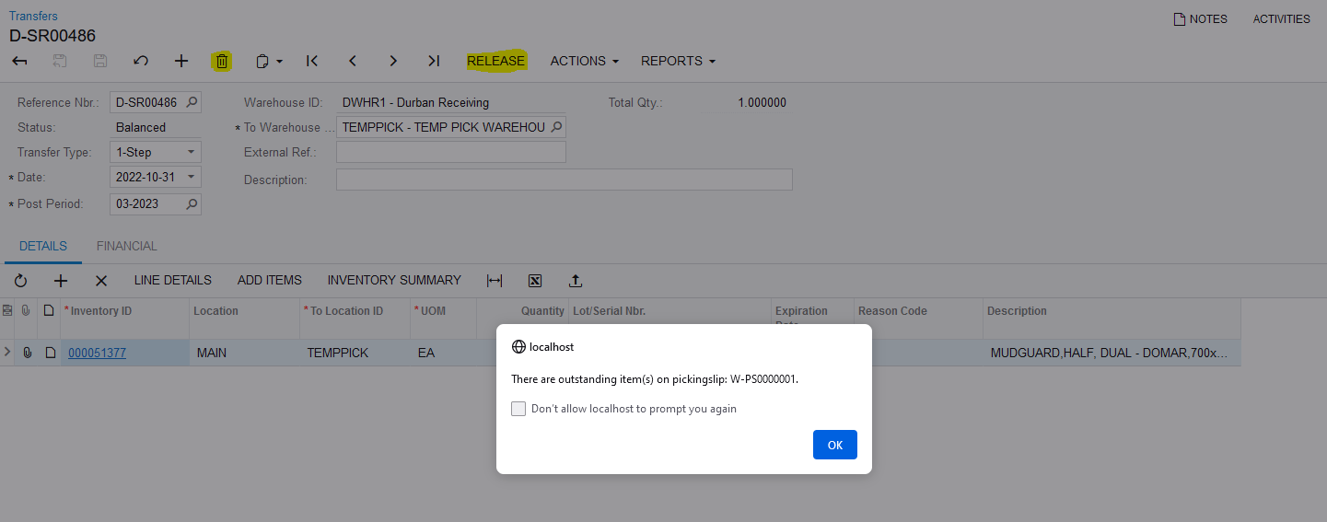The height and width of the screenshot is (522, 1327).
Task: Expand the Reports menu
Action: [678, 61]
